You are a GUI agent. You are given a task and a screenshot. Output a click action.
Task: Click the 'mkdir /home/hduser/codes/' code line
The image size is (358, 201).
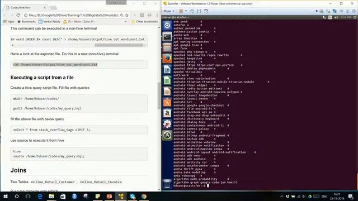click(36, 99)
